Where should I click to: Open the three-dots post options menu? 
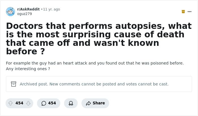coord(190,12)
